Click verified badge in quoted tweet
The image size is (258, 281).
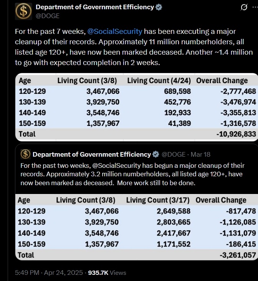tap(156, 154)
